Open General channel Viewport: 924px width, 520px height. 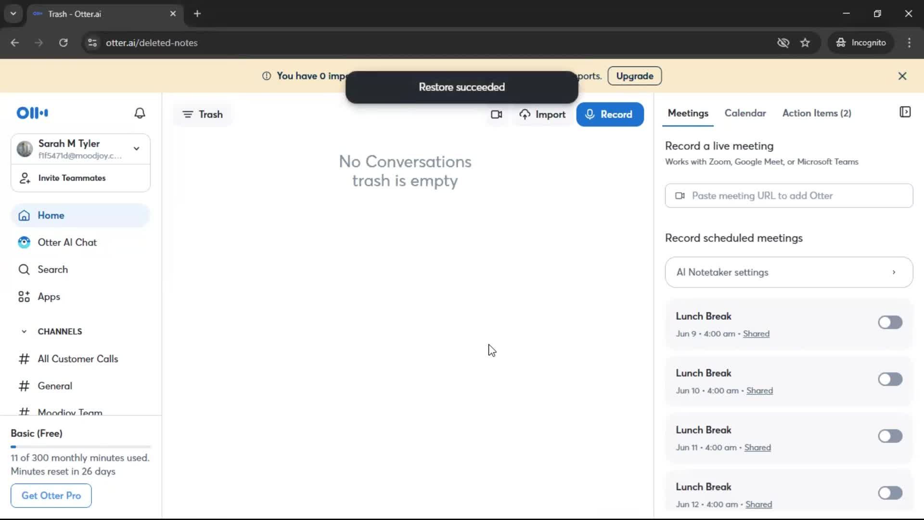[80, 386]
